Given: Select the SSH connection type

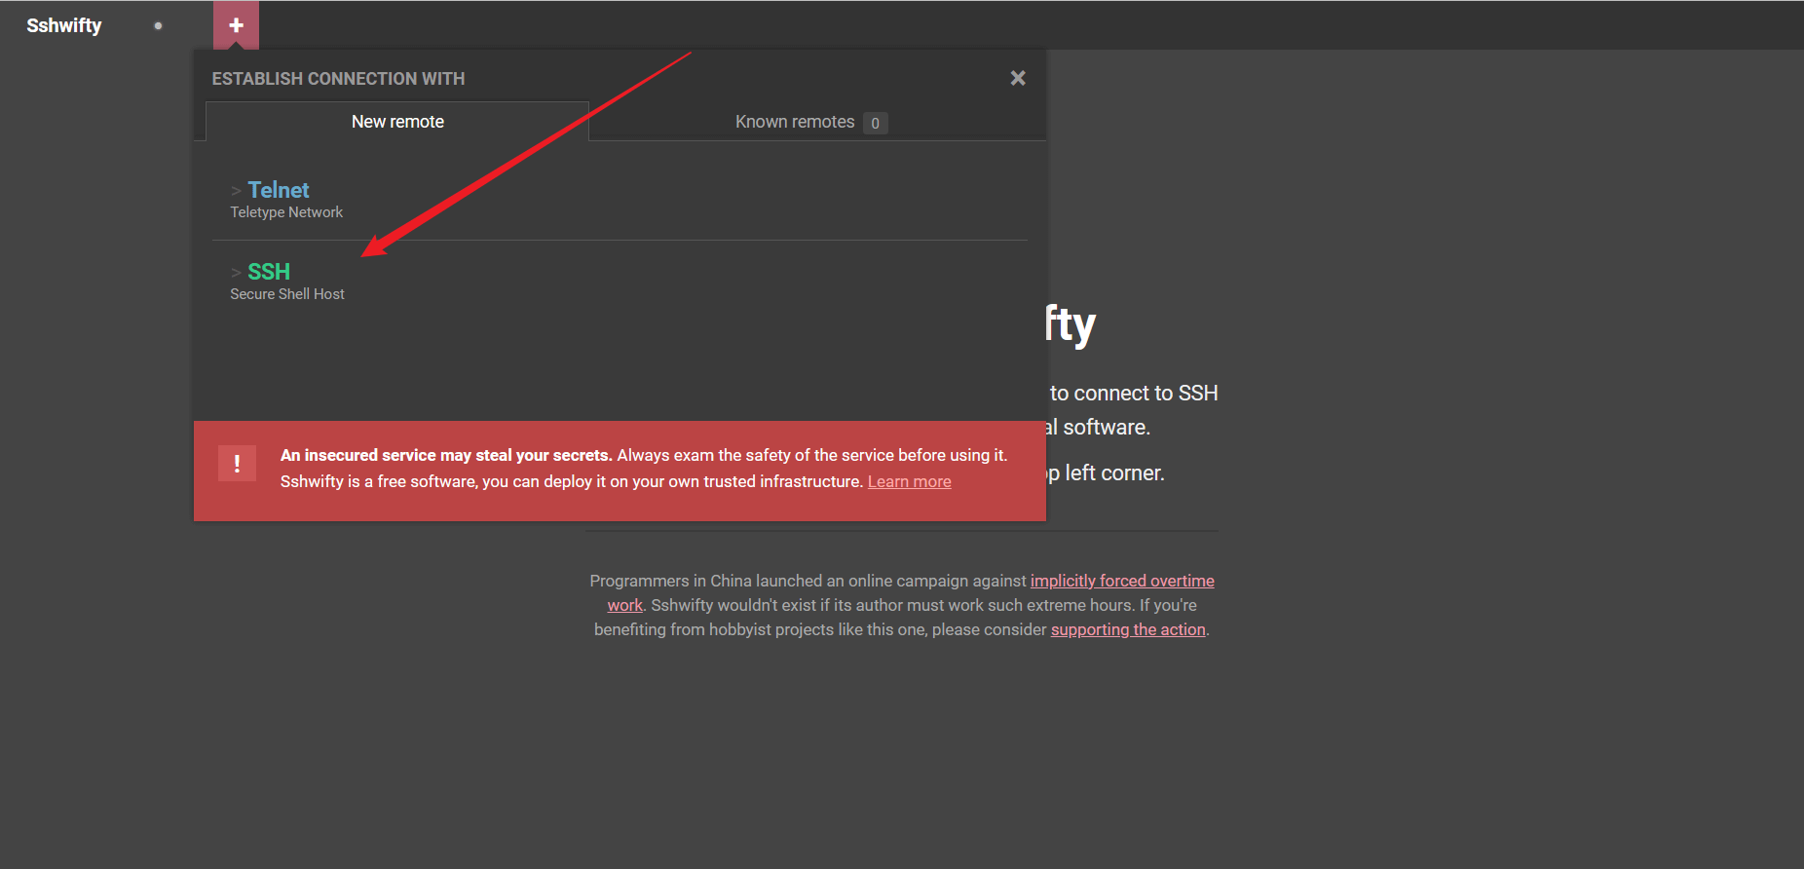Looking at the screenshot, I should pyautogui.click(x=269, y=272).
